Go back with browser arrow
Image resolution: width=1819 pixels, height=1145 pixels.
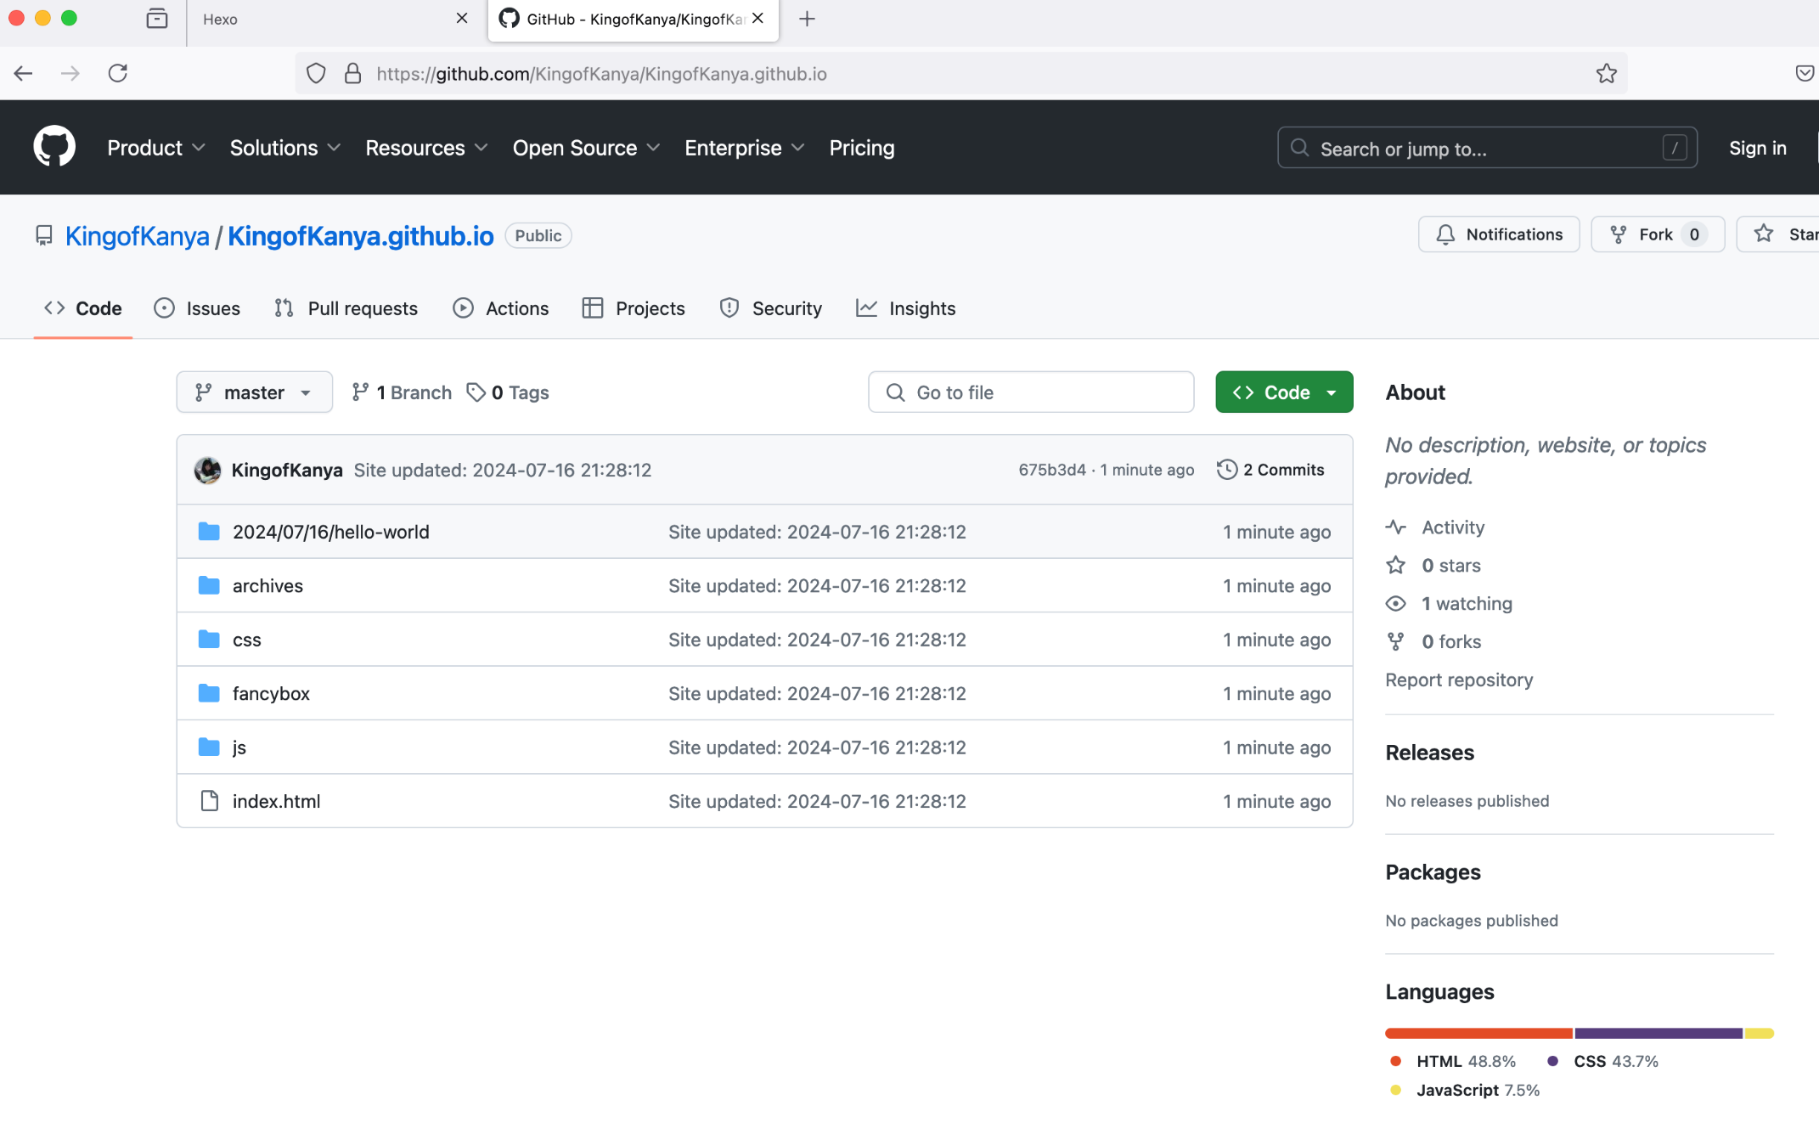[24, 74]
